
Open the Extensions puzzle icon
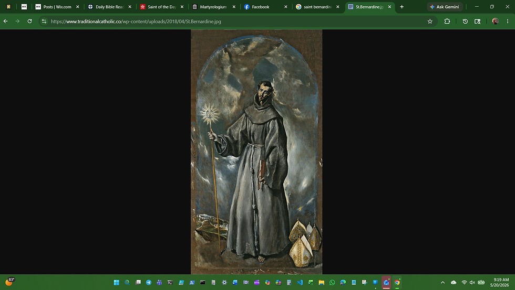[447, 22]
